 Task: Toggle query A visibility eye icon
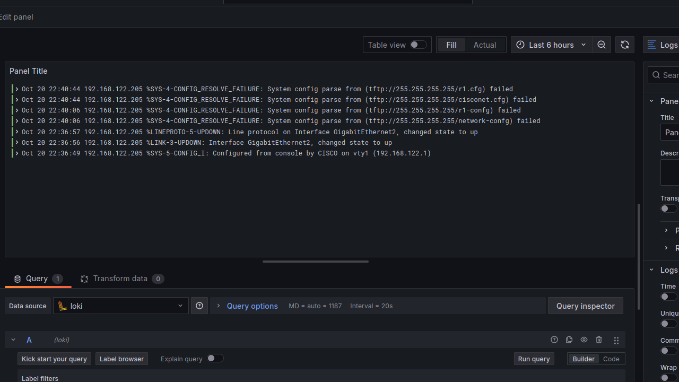tap(584, 340)
